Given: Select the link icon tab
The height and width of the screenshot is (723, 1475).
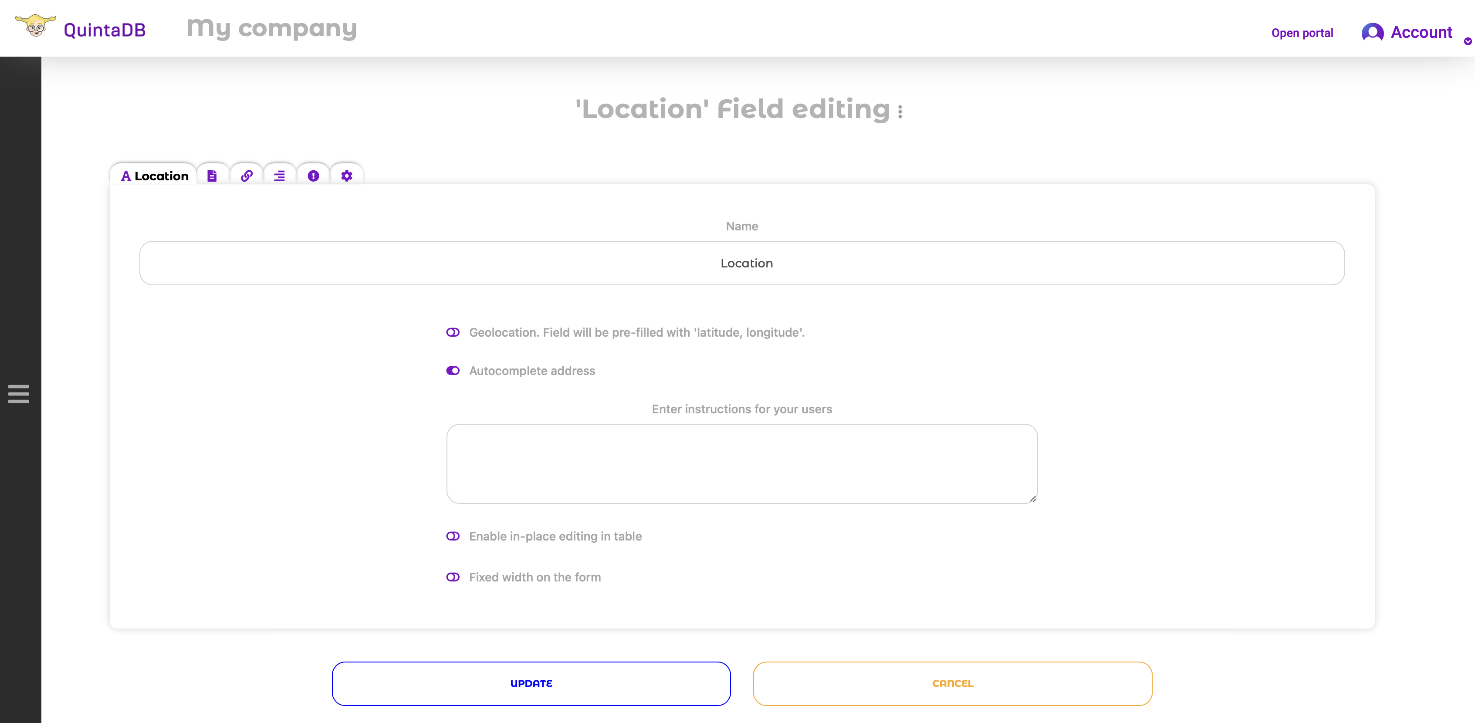Looking at the screenshot, I should click(x=246, y=176).
